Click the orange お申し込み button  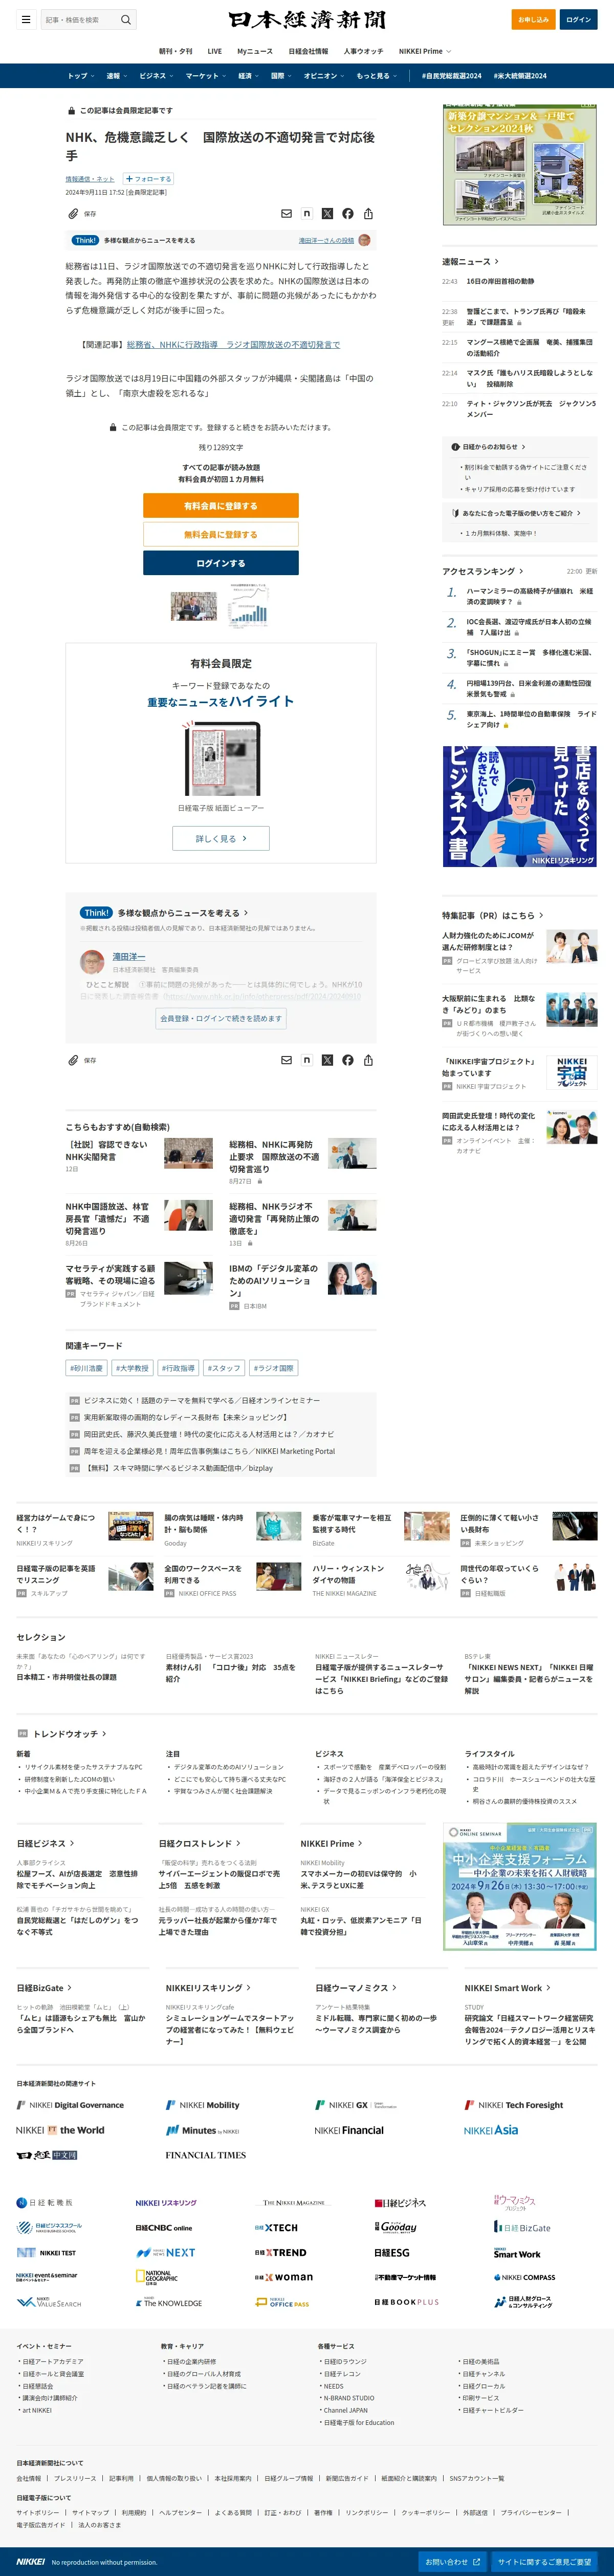(x=533, y=20)
